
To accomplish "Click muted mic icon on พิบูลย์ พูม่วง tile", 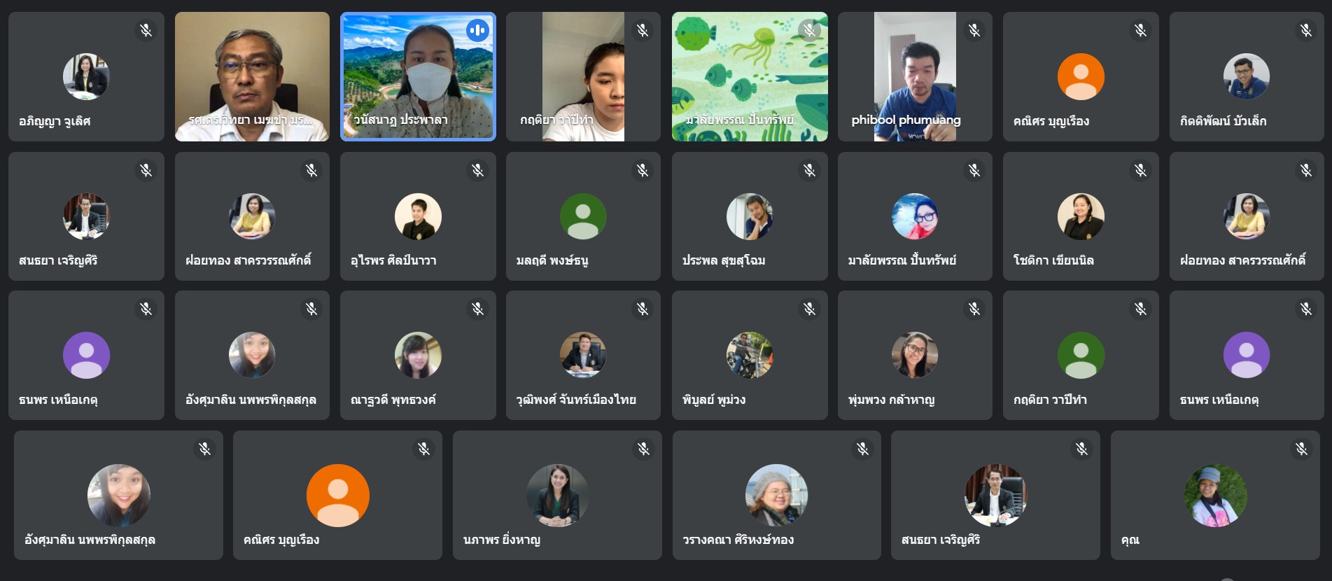I will pos(809,309).
